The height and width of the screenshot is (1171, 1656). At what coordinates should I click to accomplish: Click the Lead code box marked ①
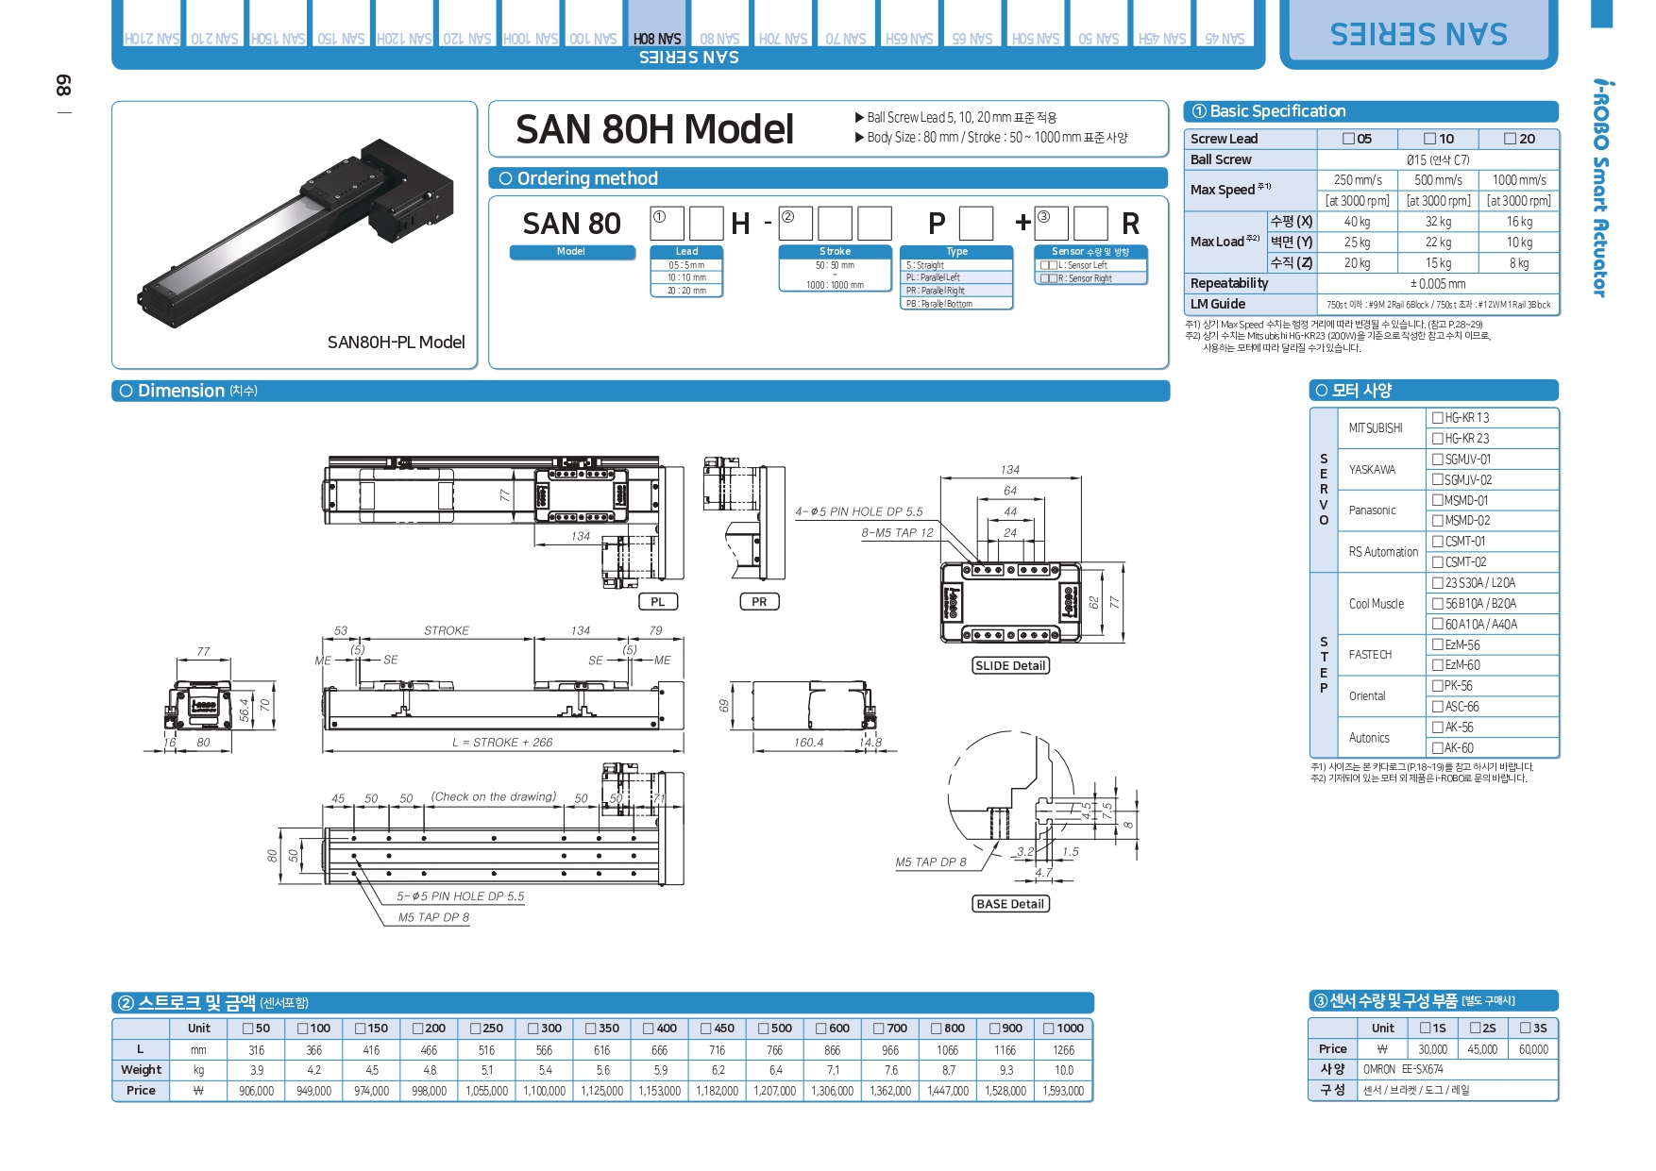click(667, 224)
